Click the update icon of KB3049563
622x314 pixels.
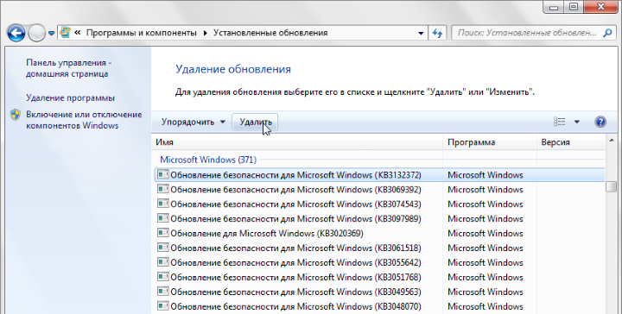(162, 292)
